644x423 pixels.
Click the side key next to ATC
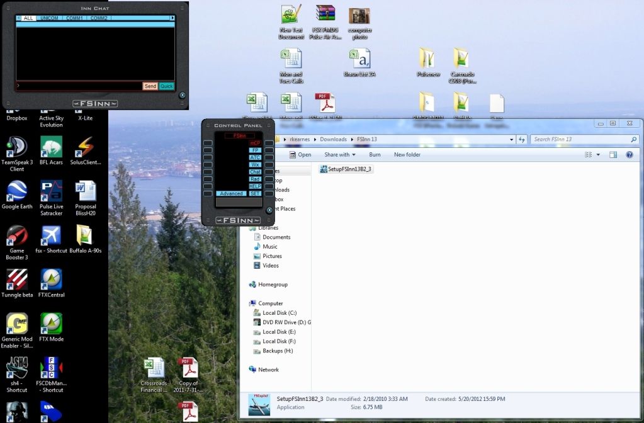pos(269,157)
